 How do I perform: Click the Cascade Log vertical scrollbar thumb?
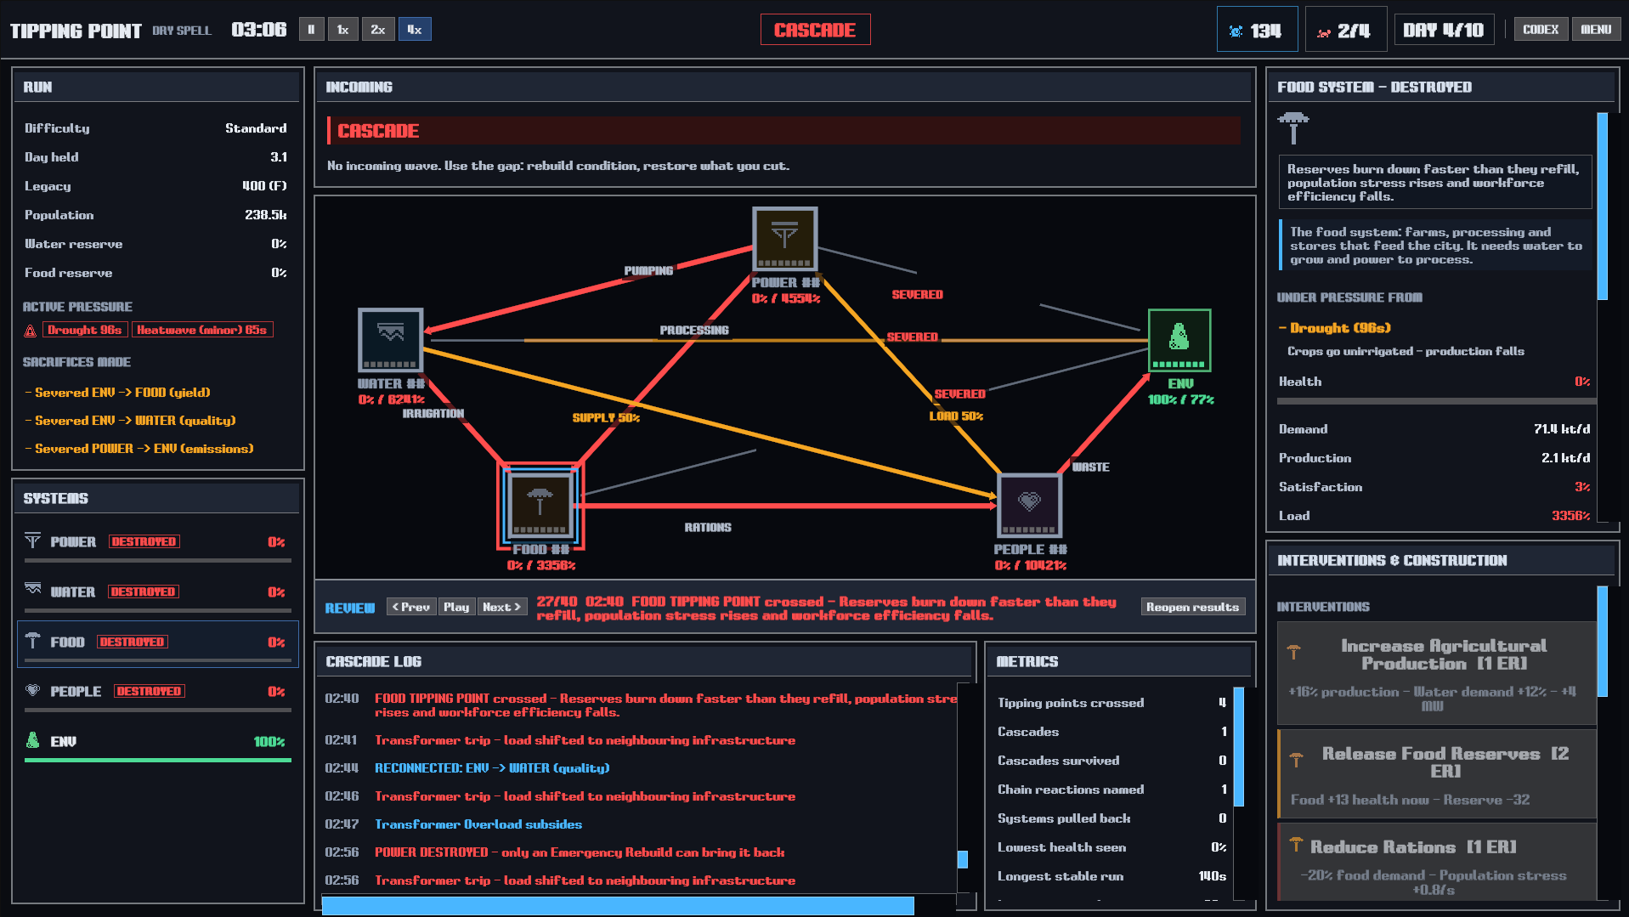tap(963, 860)
